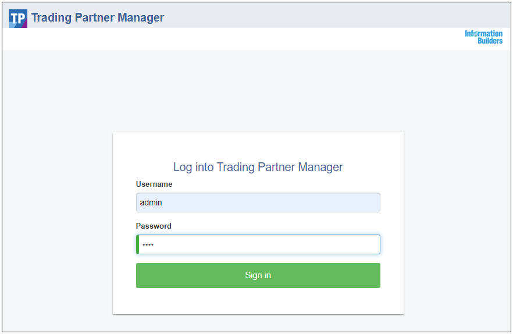
Task: Click the Username label
Action: (x=154, y=184)
